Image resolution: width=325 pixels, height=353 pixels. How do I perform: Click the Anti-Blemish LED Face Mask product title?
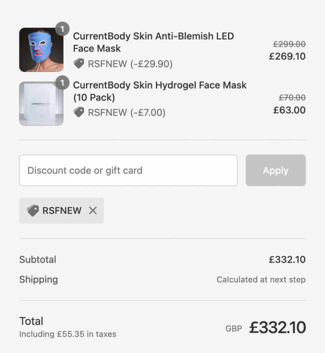point(153,42)
